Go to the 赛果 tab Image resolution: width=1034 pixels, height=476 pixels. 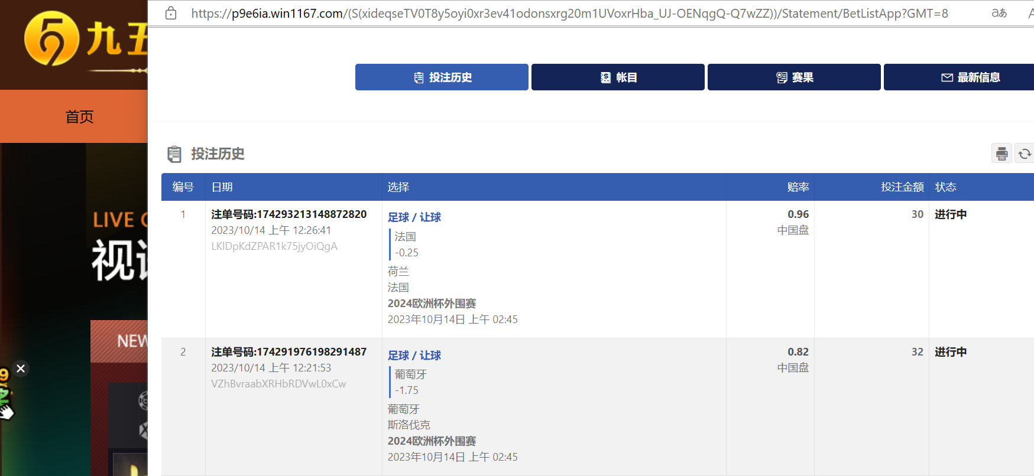point(794,77)
